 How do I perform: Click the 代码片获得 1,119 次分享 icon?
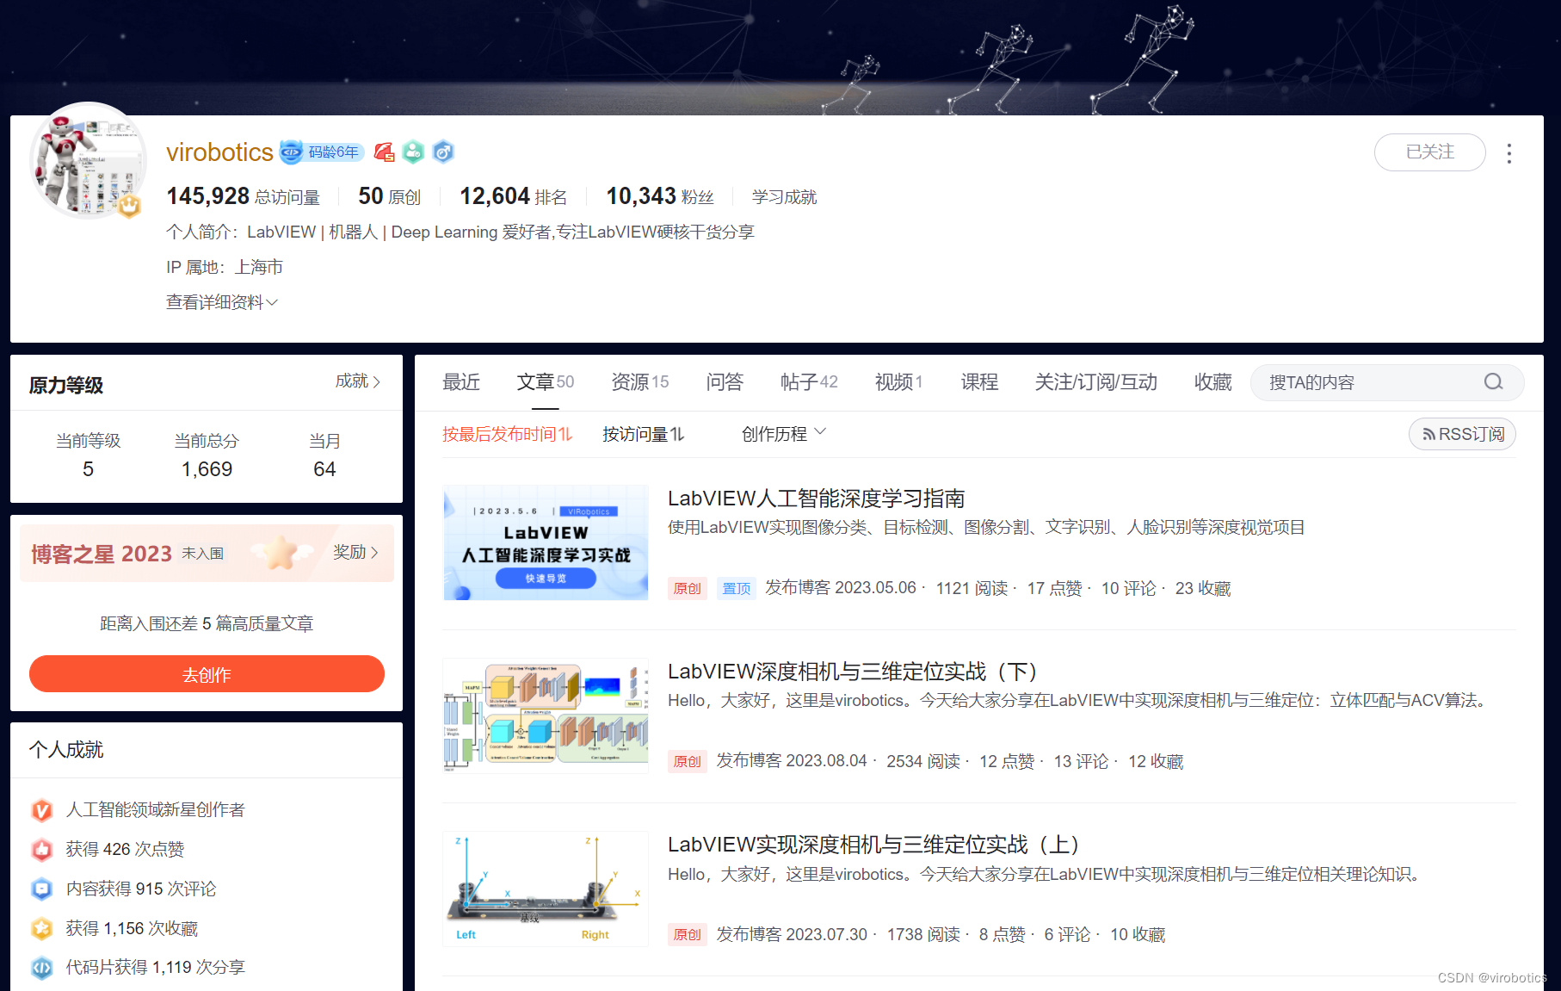[42, 968]
